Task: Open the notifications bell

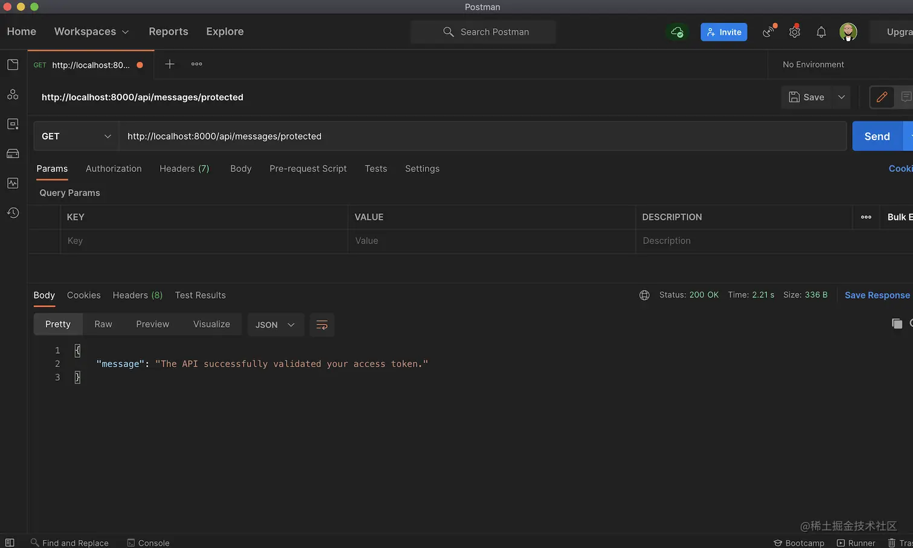Action: pos(821,31)
